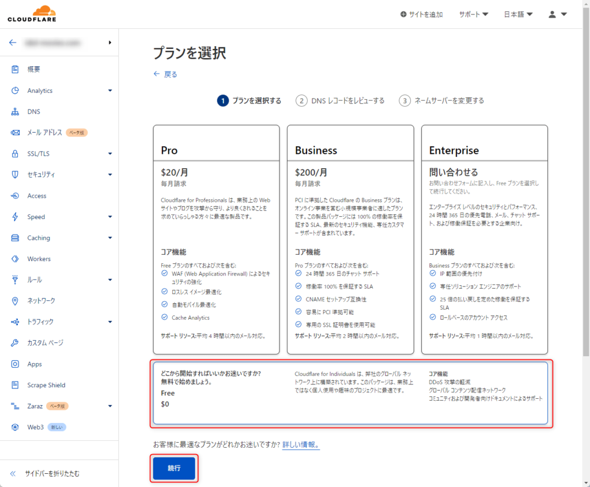
Task: Open the Web3 icon in sidebar
Action: (15, 427)
